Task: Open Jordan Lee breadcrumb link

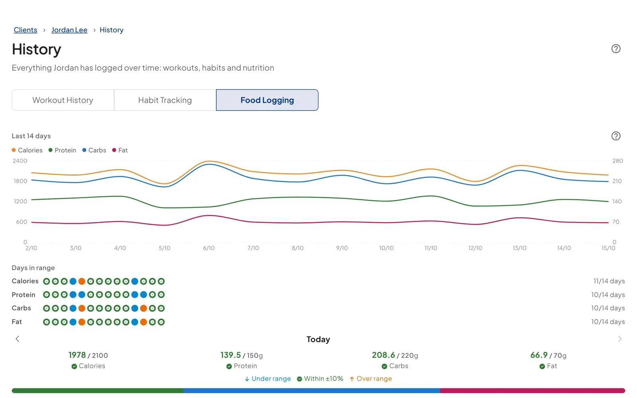Action: pos(69,30)
